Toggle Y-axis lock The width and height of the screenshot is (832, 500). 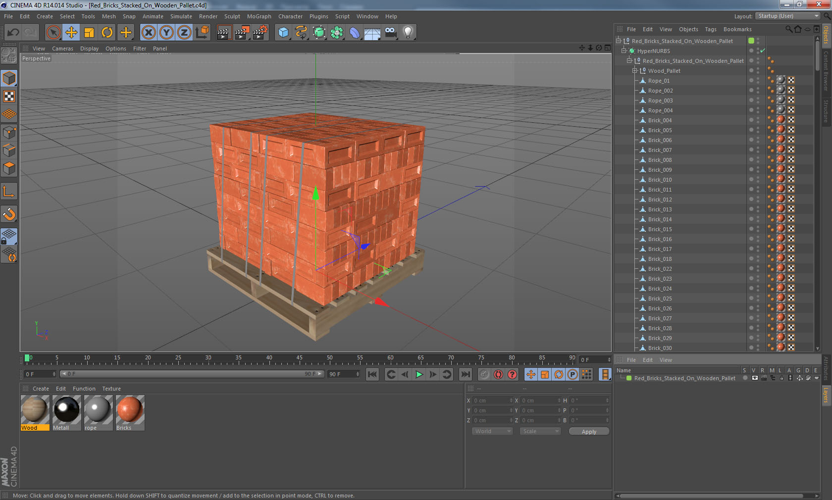coord(166,33)
